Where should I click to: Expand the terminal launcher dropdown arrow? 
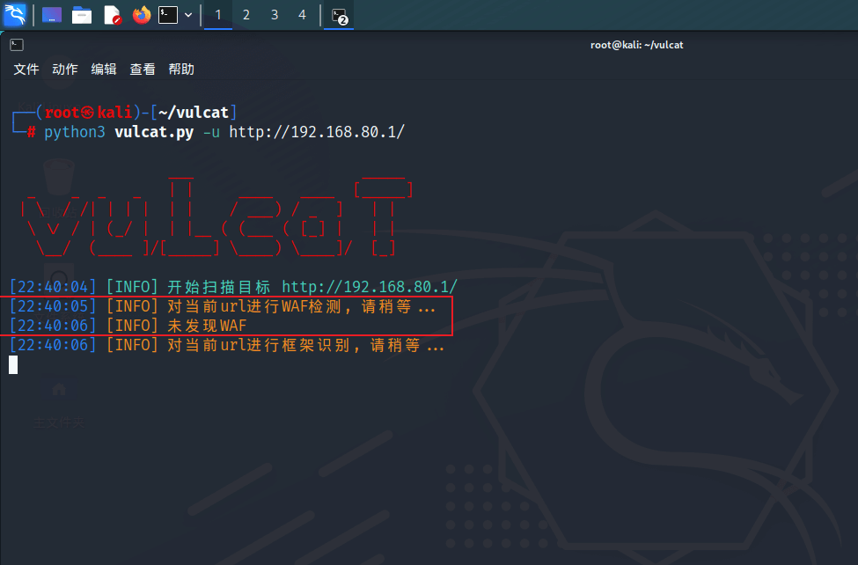(x=188, y=15)
